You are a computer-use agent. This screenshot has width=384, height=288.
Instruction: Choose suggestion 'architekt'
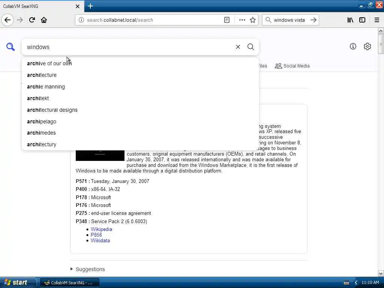click(x=141, y=98)
